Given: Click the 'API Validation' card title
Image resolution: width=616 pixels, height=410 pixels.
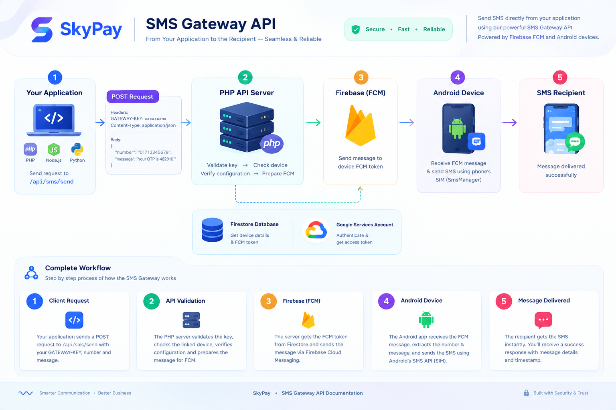Looking at the screenshot, I should point(185,301).
